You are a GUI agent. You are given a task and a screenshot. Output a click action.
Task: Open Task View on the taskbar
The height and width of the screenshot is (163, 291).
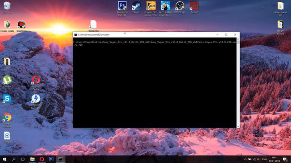23,159
